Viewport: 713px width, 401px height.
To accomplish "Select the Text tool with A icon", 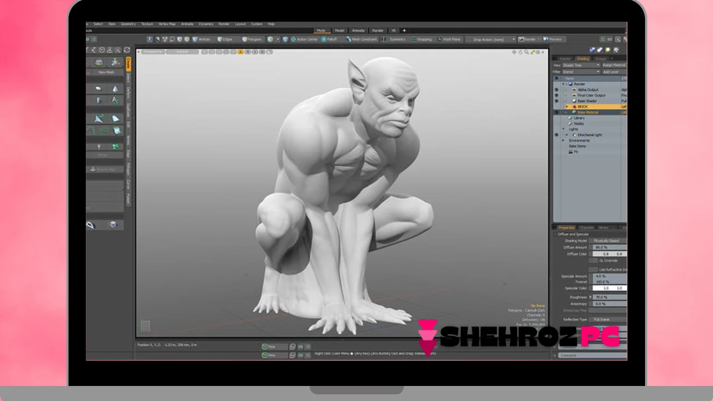I will pyautogui.click(x=115, y=101).
